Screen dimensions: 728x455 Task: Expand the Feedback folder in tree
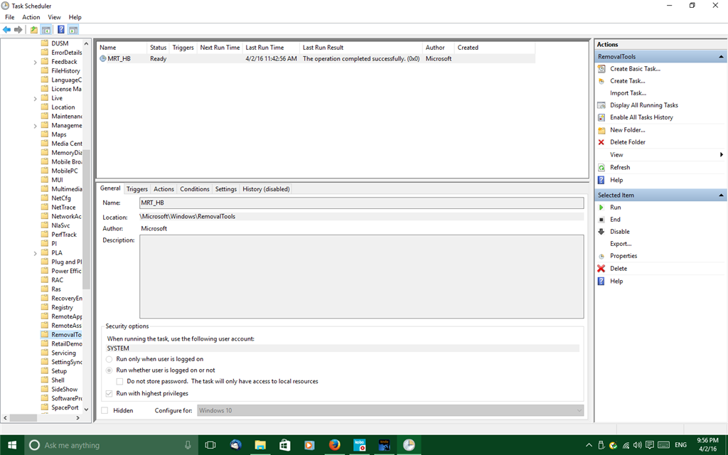click(x=36, y=63)
